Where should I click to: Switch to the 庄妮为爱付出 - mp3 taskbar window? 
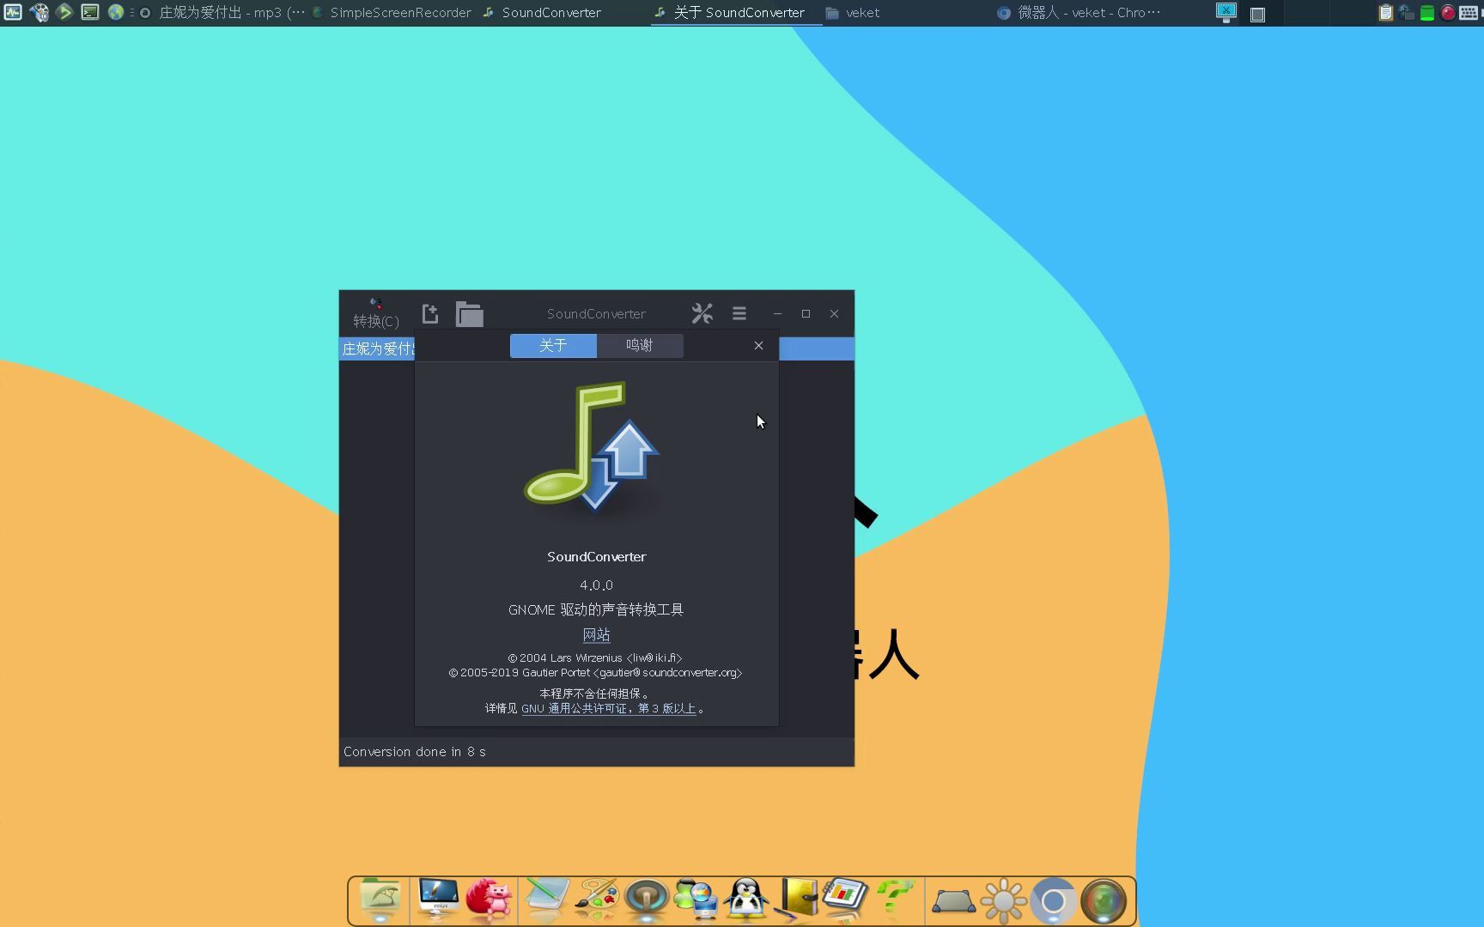[222, 13]
